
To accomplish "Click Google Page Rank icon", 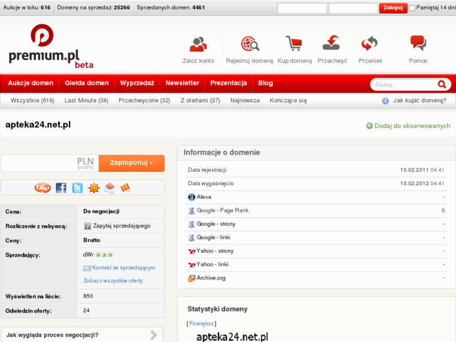I will point(191,211).
